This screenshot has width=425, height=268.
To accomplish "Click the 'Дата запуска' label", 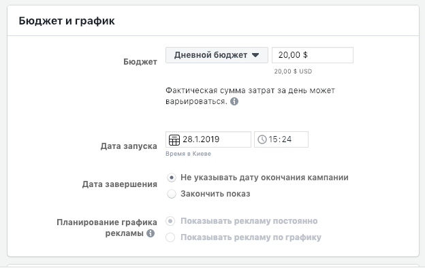I will (x=129, y=146).
